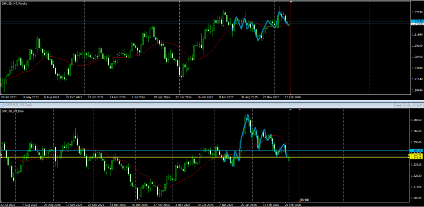The image size is (424, 207).
Task: Click the Daily chart window title bar icon
Action: coord(3,105)
